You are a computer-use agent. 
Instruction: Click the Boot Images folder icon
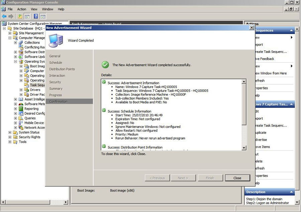[x=26, y=66]
